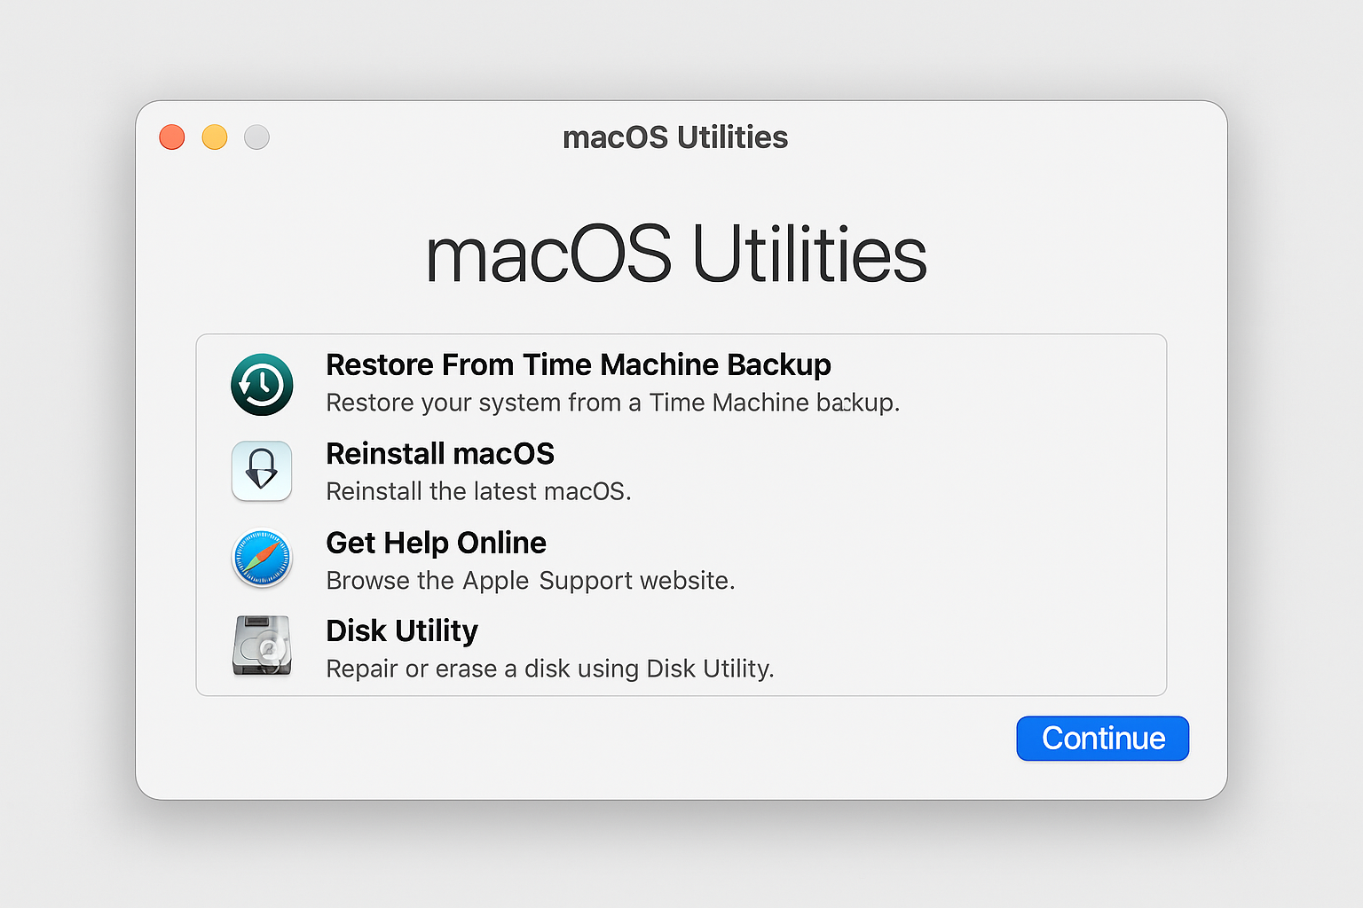Click "Reinstall the latest macOS." description
1363x908 pixels.
[478, 491]
